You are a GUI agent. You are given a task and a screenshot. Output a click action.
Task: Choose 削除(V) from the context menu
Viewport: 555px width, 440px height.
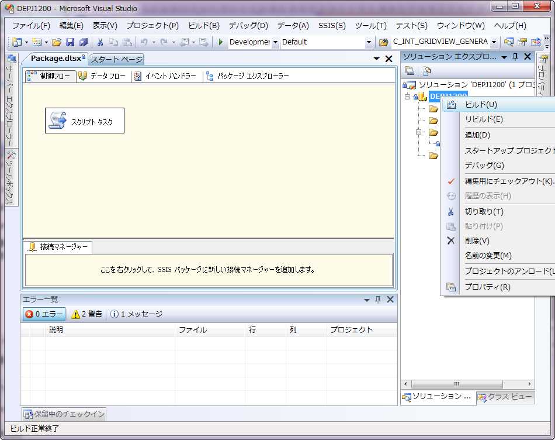(x=499, y=240)
